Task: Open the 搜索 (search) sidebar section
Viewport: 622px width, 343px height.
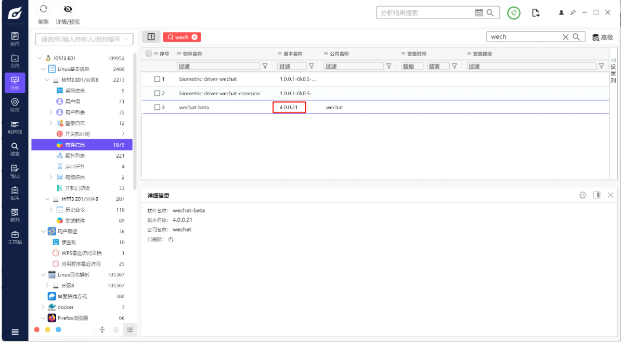Action: click(15, 149)
